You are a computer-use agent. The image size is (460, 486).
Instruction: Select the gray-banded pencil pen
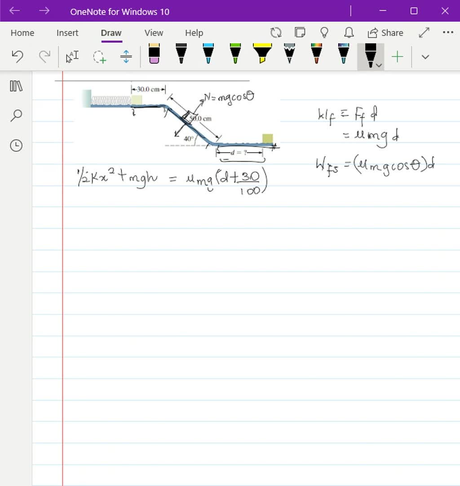coord(289,53)
